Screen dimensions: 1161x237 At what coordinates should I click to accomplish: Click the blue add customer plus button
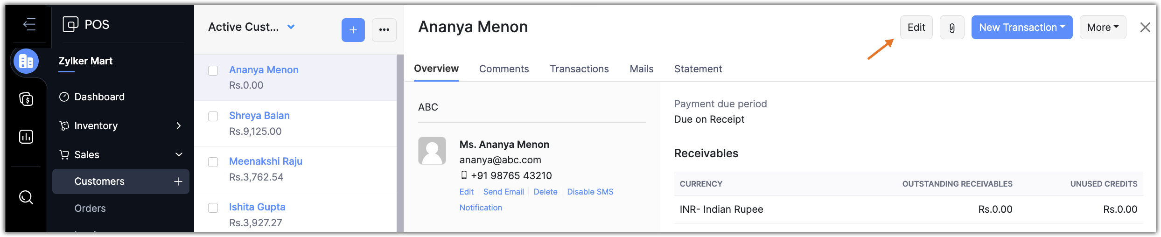coord(353,30)
